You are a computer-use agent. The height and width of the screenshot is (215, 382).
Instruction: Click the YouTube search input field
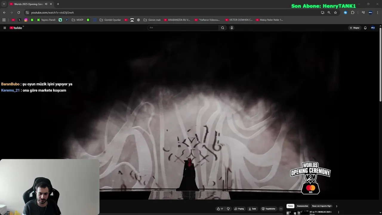point(183,28)
